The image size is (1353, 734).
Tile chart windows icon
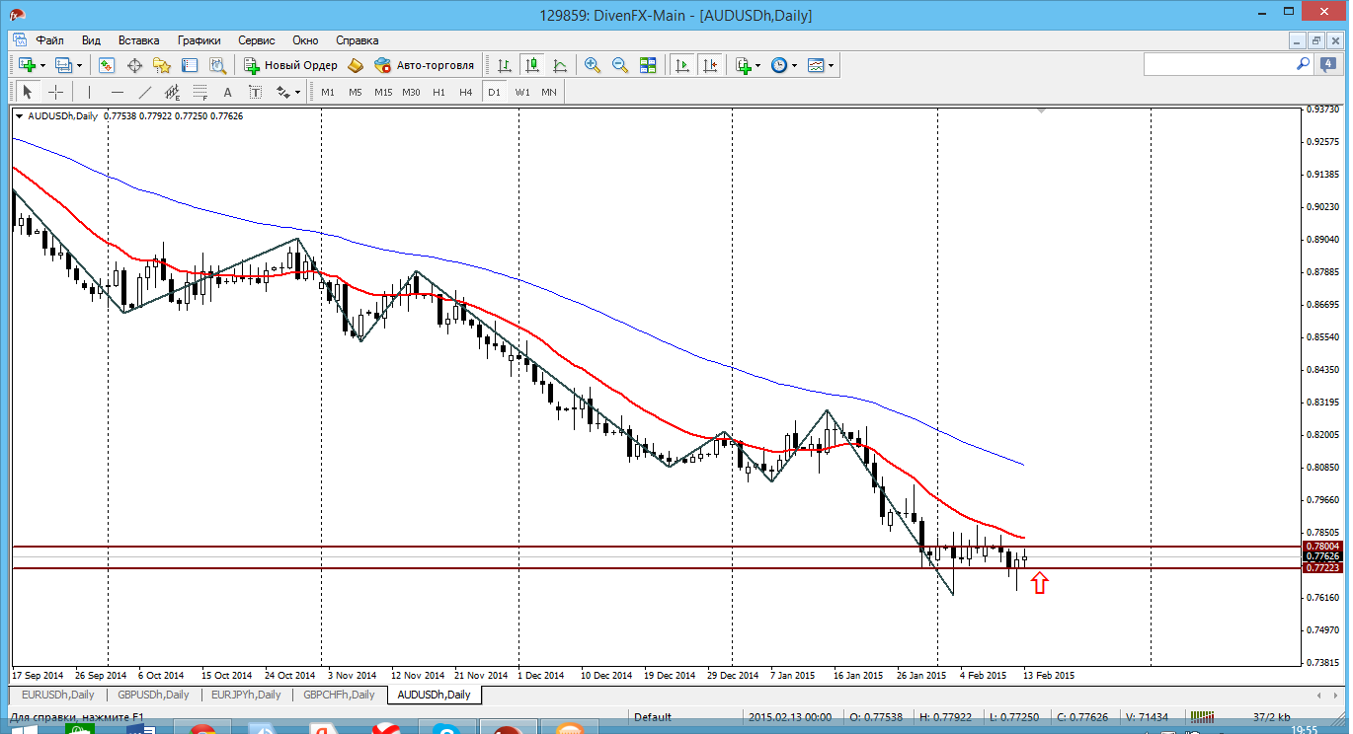pyautogui.click(x=648, y=65)
